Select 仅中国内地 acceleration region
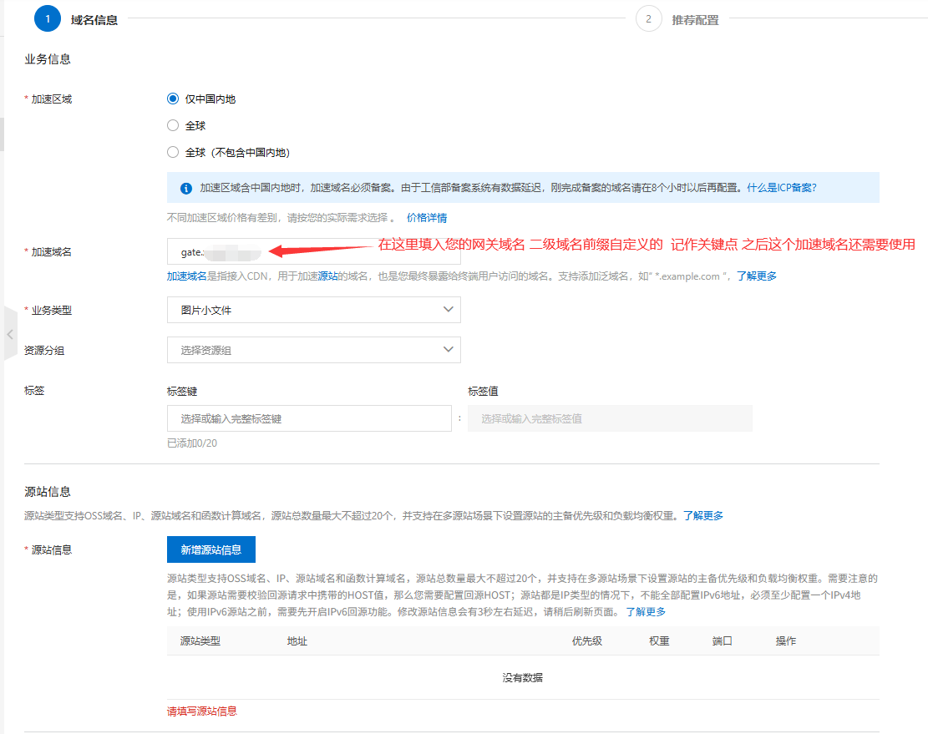 tap(173, 99)
